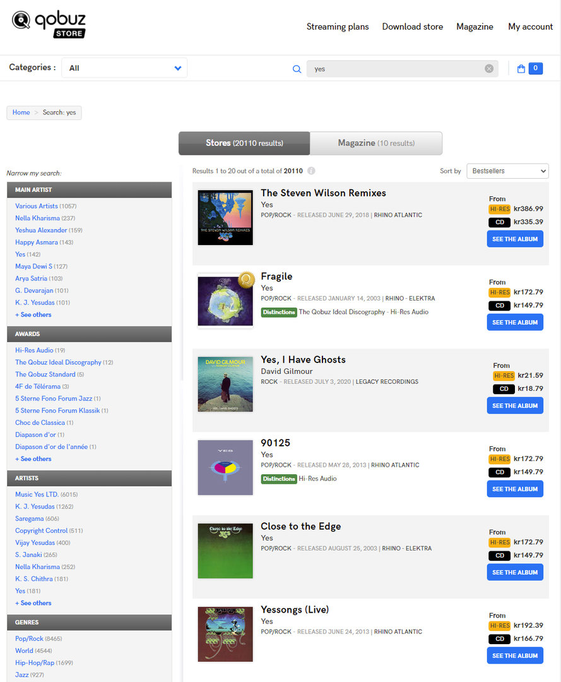Open the 90125 album cover

click(225, 467)
